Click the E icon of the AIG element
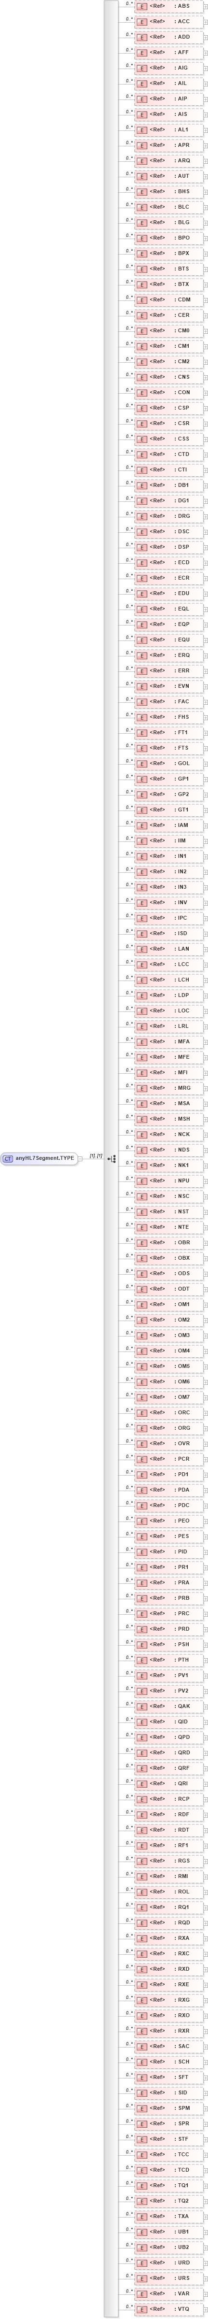This screenshot has width=208, height=2319. 142,69
